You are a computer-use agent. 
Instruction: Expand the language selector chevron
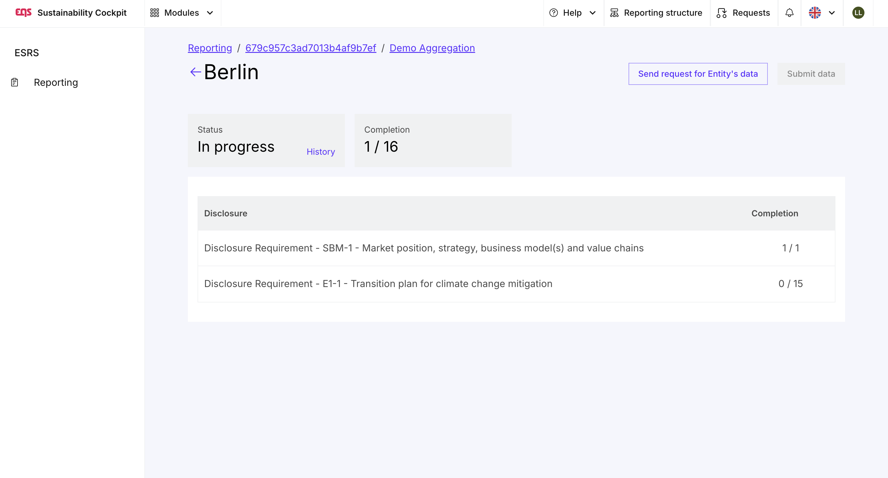832,13
